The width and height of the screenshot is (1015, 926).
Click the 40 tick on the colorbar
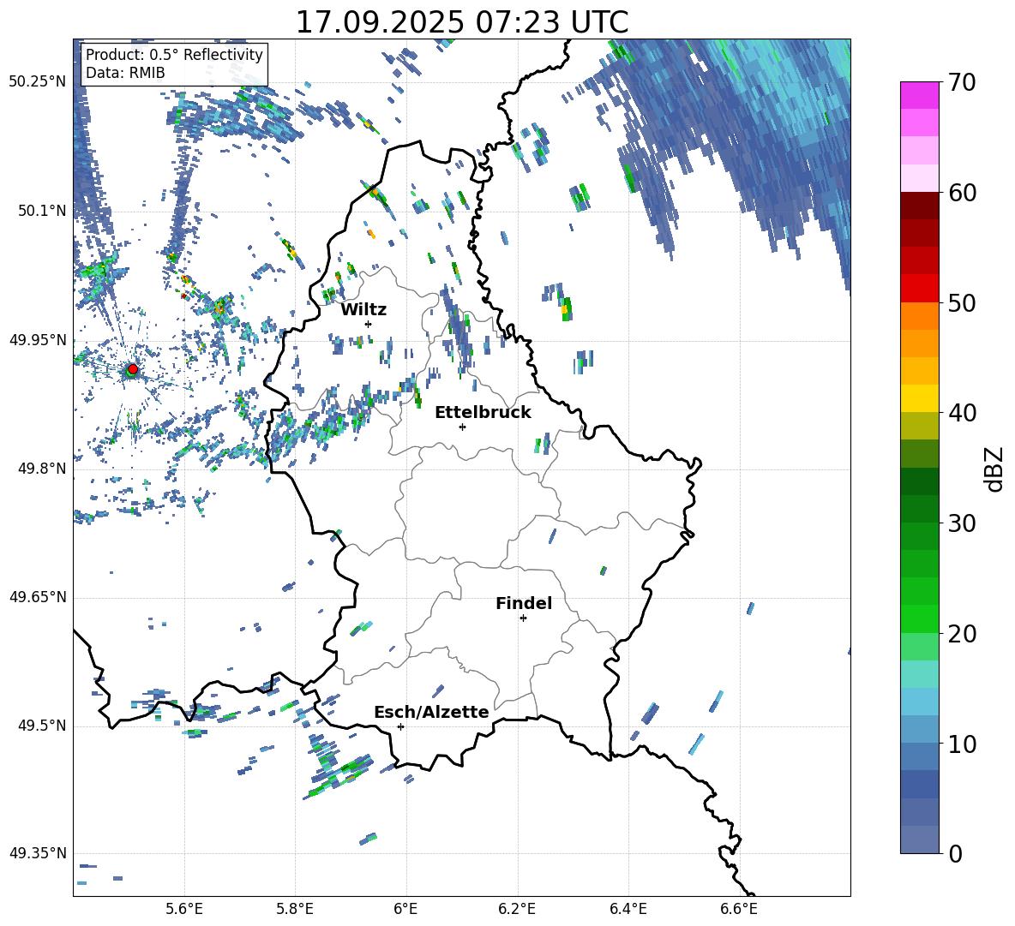[962, 413]
